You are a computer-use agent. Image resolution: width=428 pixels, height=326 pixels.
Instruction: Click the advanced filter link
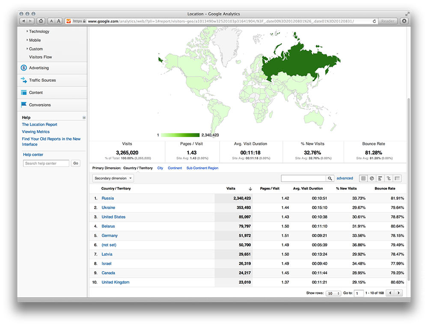pyautogui.click(x=345, y=178)
